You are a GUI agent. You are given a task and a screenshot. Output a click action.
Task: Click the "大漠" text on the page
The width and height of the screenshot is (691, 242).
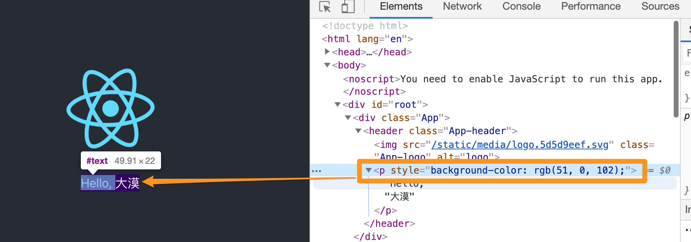pos(127,183)
